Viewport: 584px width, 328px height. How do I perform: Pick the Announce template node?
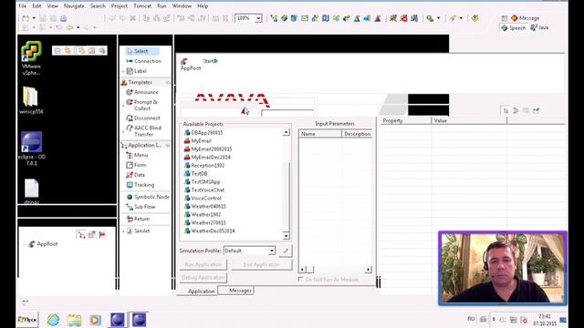[x=142, y=92]
